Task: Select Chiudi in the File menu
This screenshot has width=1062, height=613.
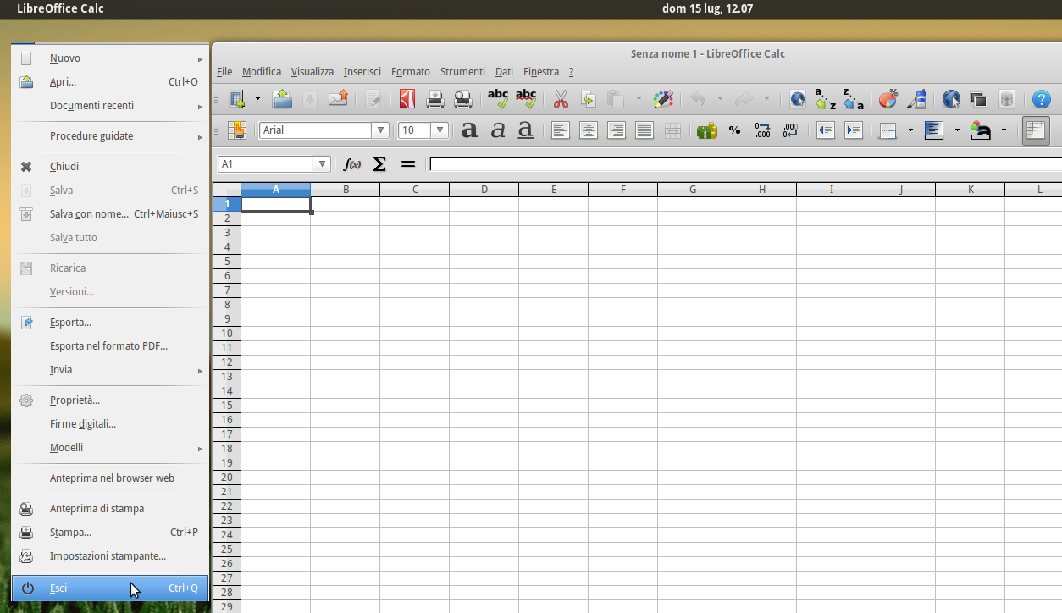Action: (110, 167)
